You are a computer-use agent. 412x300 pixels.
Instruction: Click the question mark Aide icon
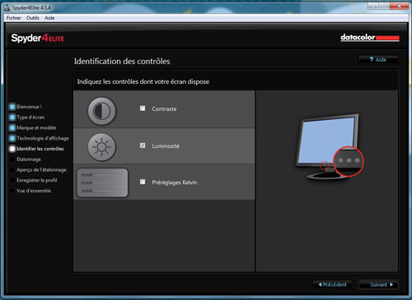pyautogui.click(x=372, y=59)
